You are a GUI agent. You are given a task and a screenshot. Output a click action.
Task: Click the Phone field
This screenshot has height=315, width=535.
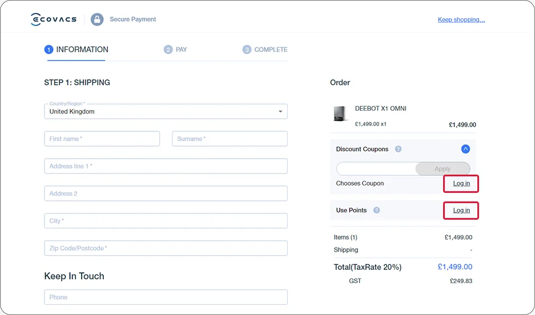coord(166,297)
